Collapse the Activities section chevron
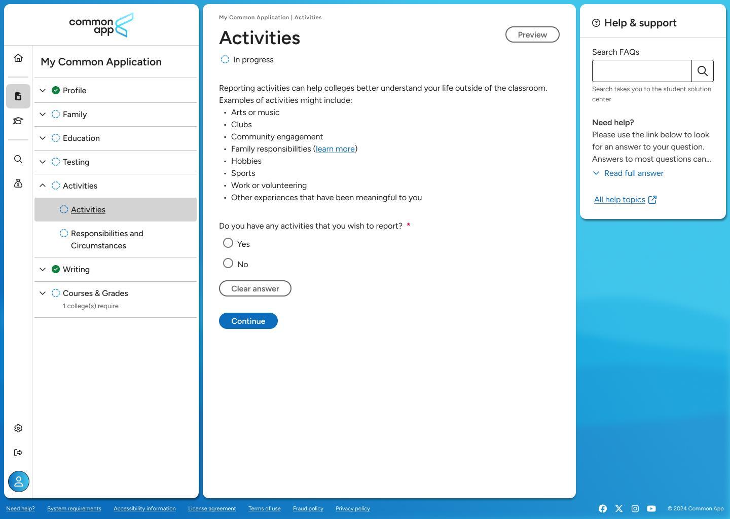730x519 pixels. click(x=43, y=186)
